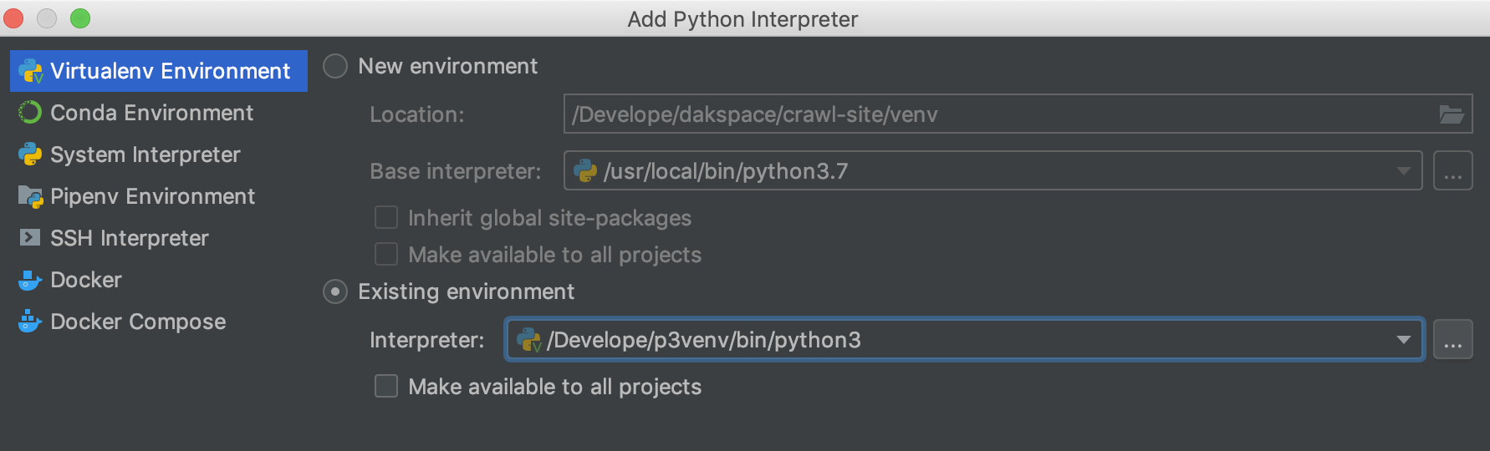This screenshot has height=451, width=1490.
Task: Select the Existing environment radio button
Action: click(x=335, y=291)
